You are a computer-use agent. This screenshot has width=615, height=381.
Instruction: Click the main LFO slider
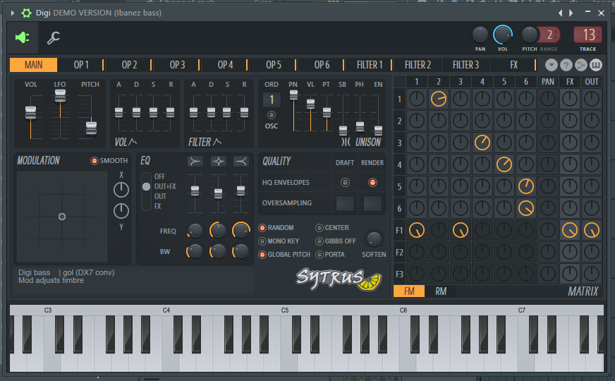coord(60,95)
